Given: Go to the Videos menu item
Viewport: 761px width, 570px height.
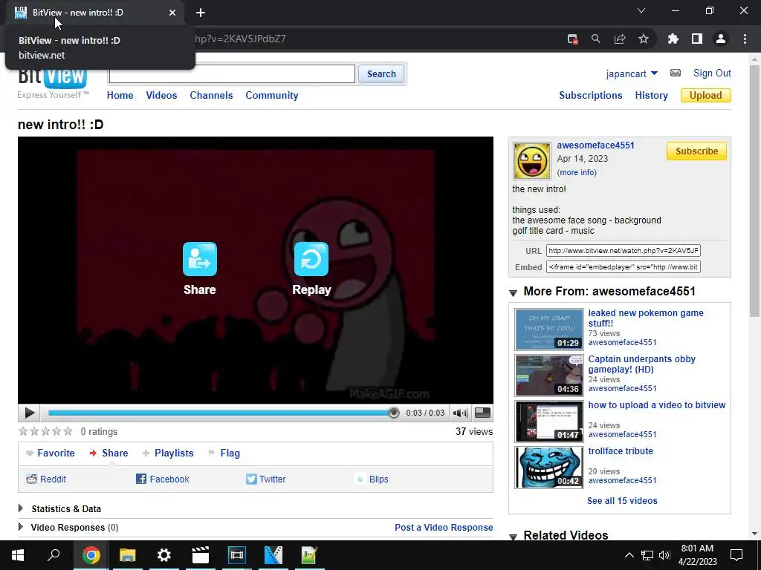Looking at the screenshot, I should tap(161, 96).
